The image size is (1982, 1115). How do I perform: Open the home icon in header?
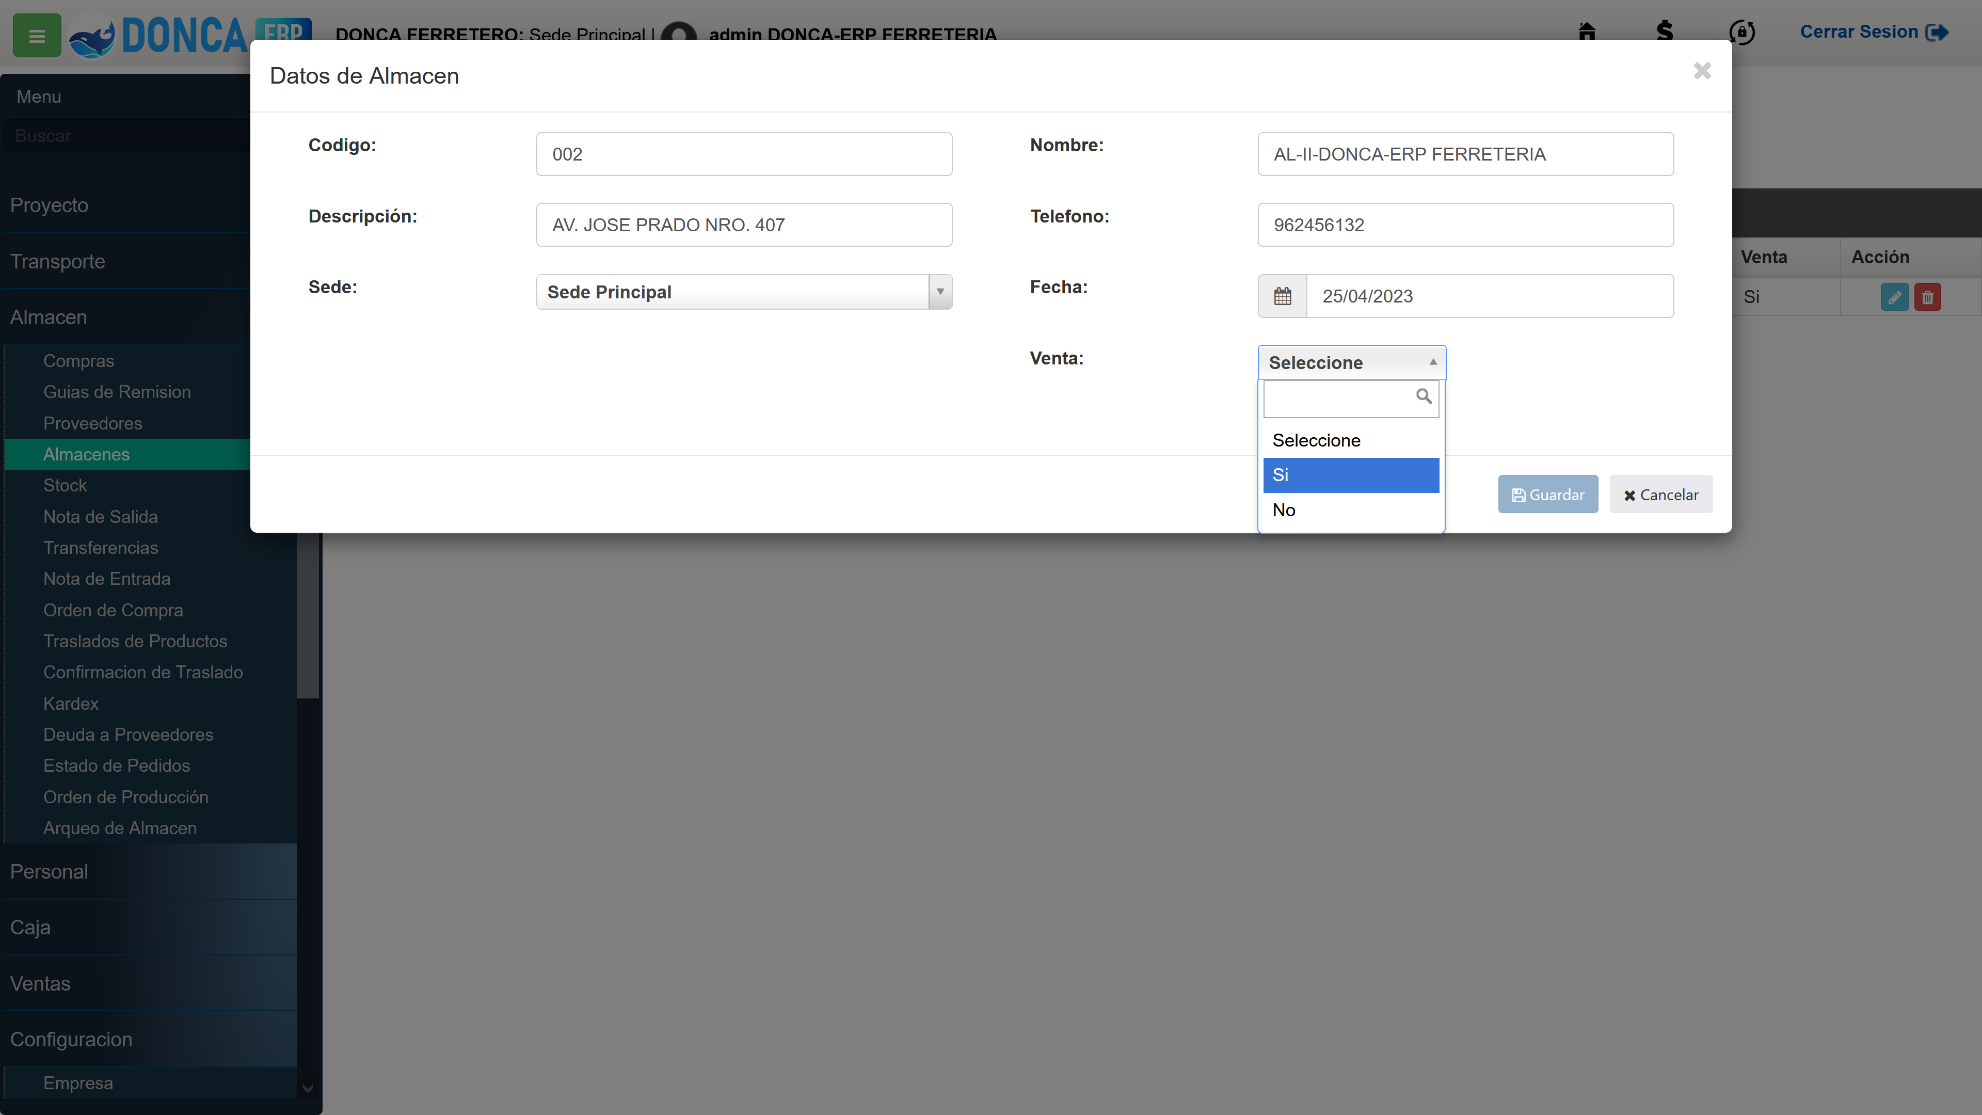[x=1587, y=31]
